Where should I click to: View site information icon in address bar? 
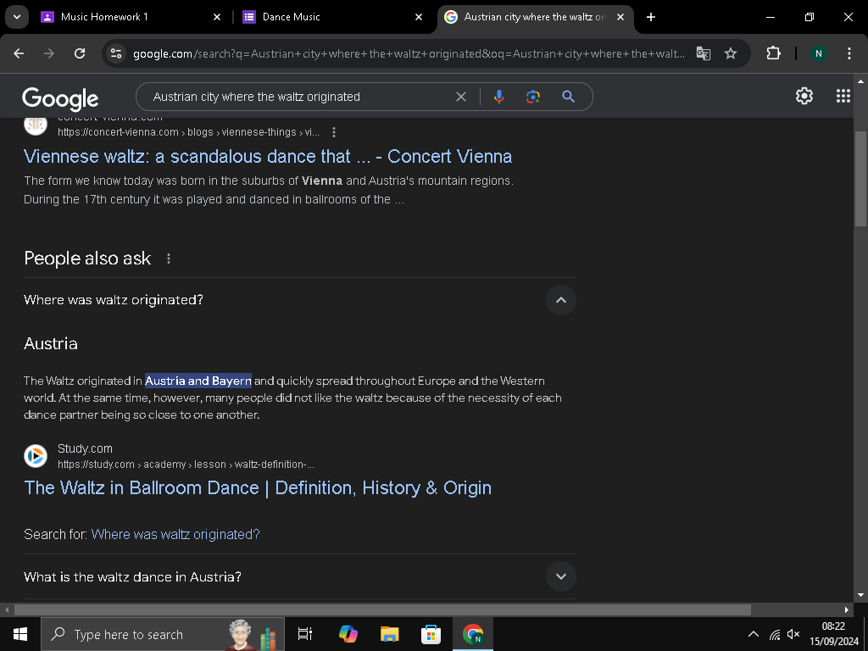click(x=116, y=53)
